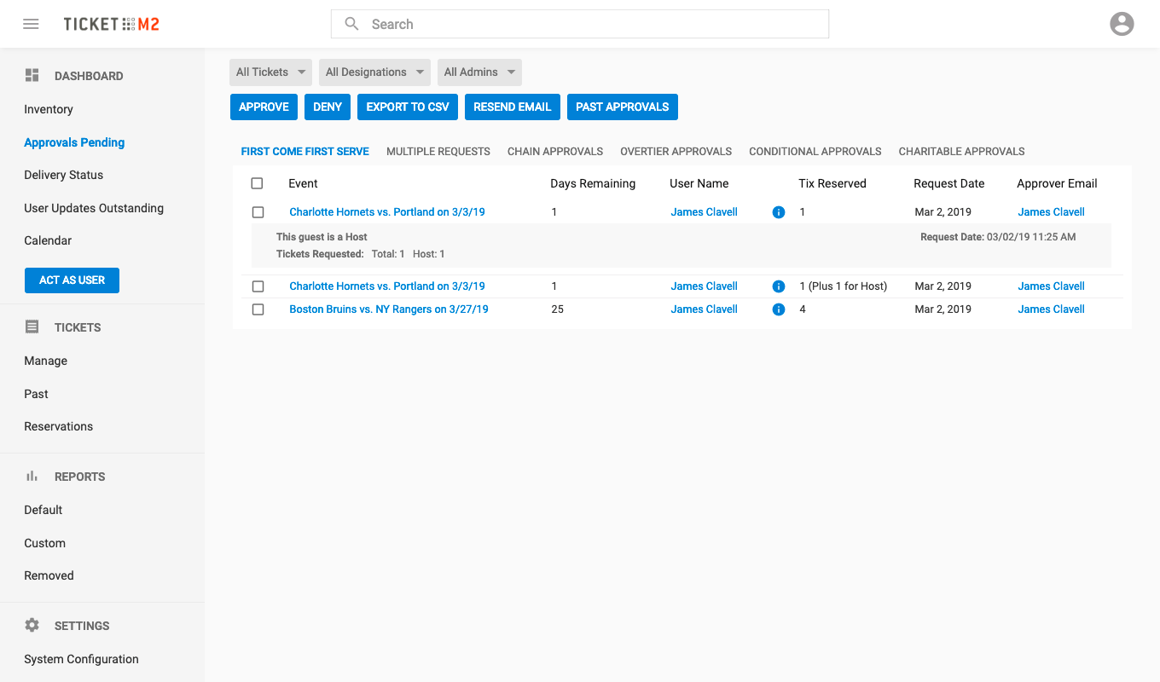Click info icon on first Charlotte Hornets row
Screen dimensions: 1160x682
[x=778, y=212]
